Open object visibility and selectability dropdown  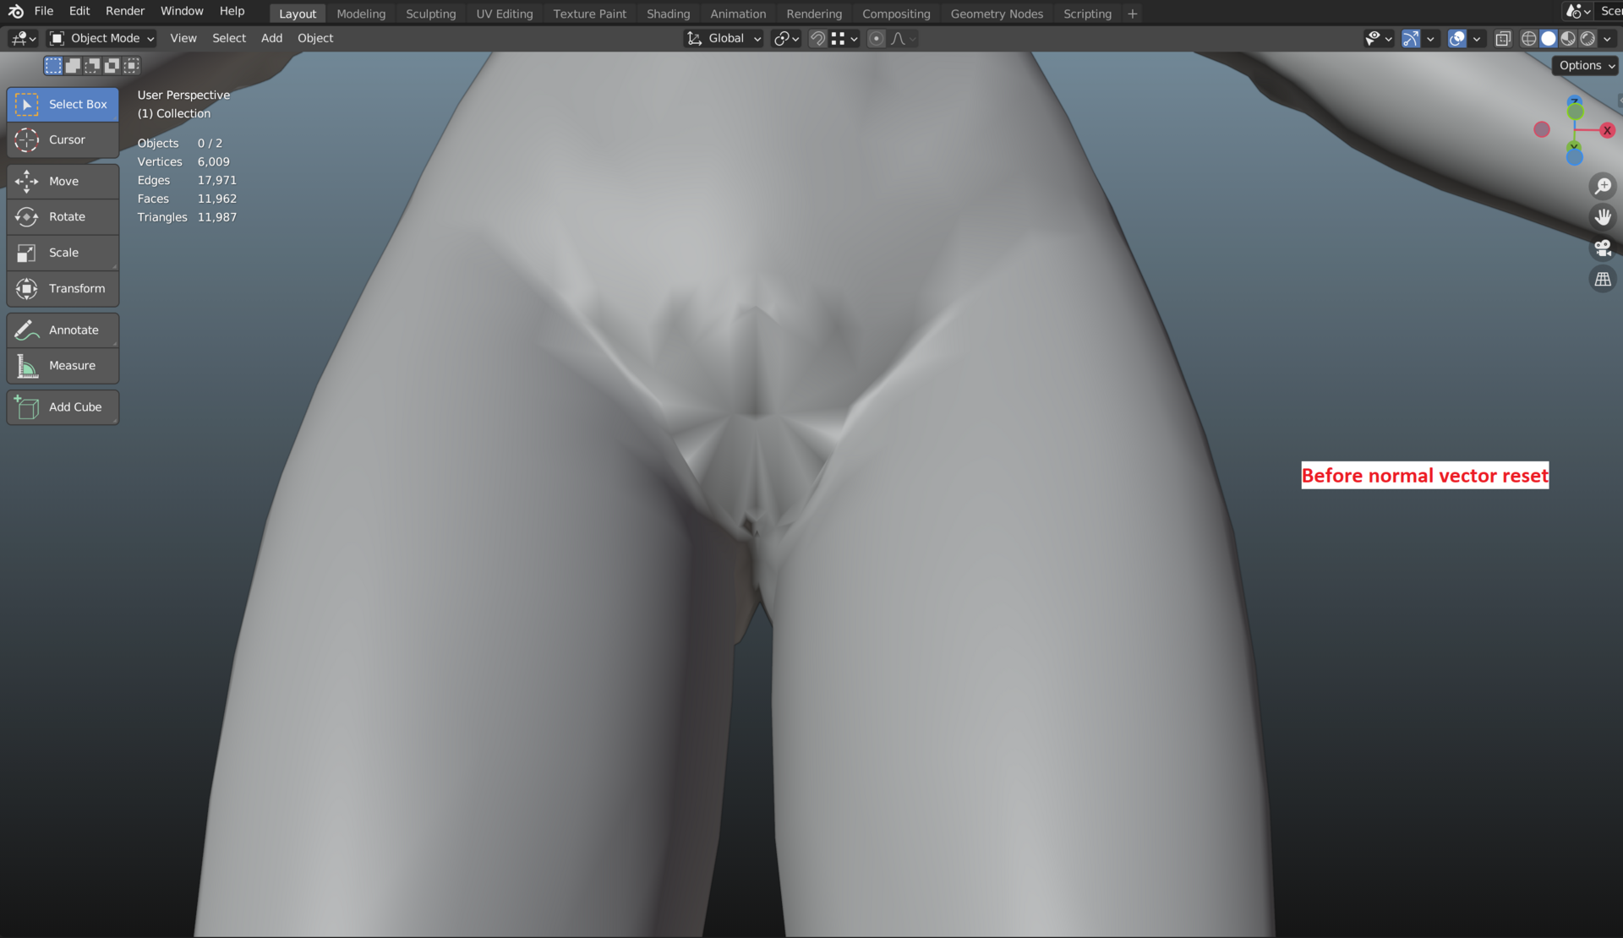click(1378, 39)
